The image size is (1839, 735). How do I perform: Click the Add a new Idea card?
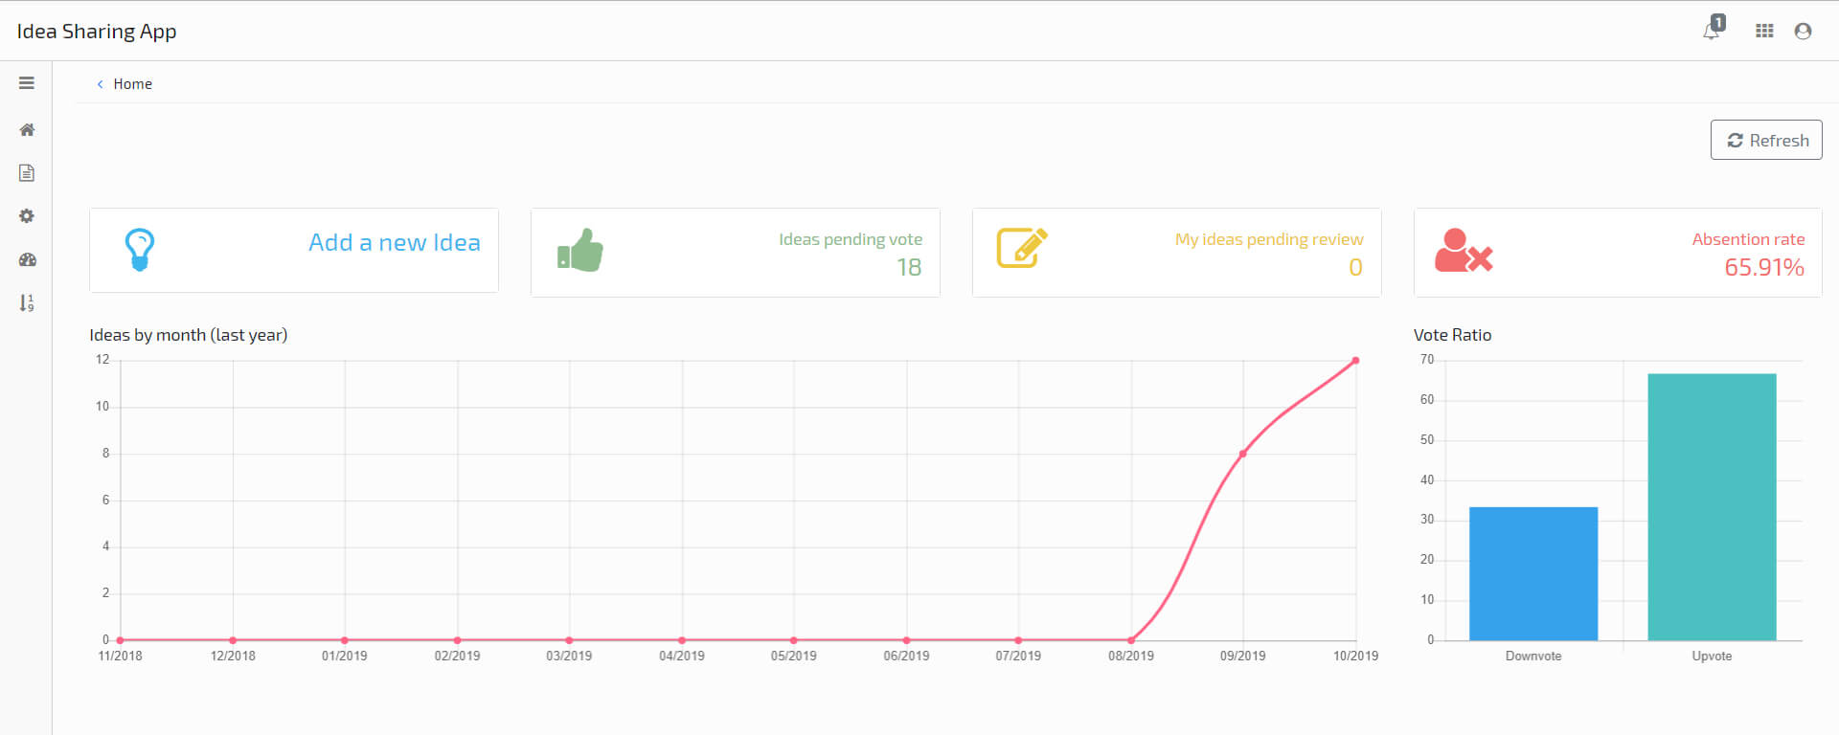(294, 251)
